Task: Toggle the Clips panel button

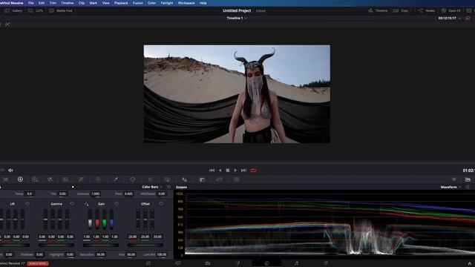Action: (x=401, y=10)
